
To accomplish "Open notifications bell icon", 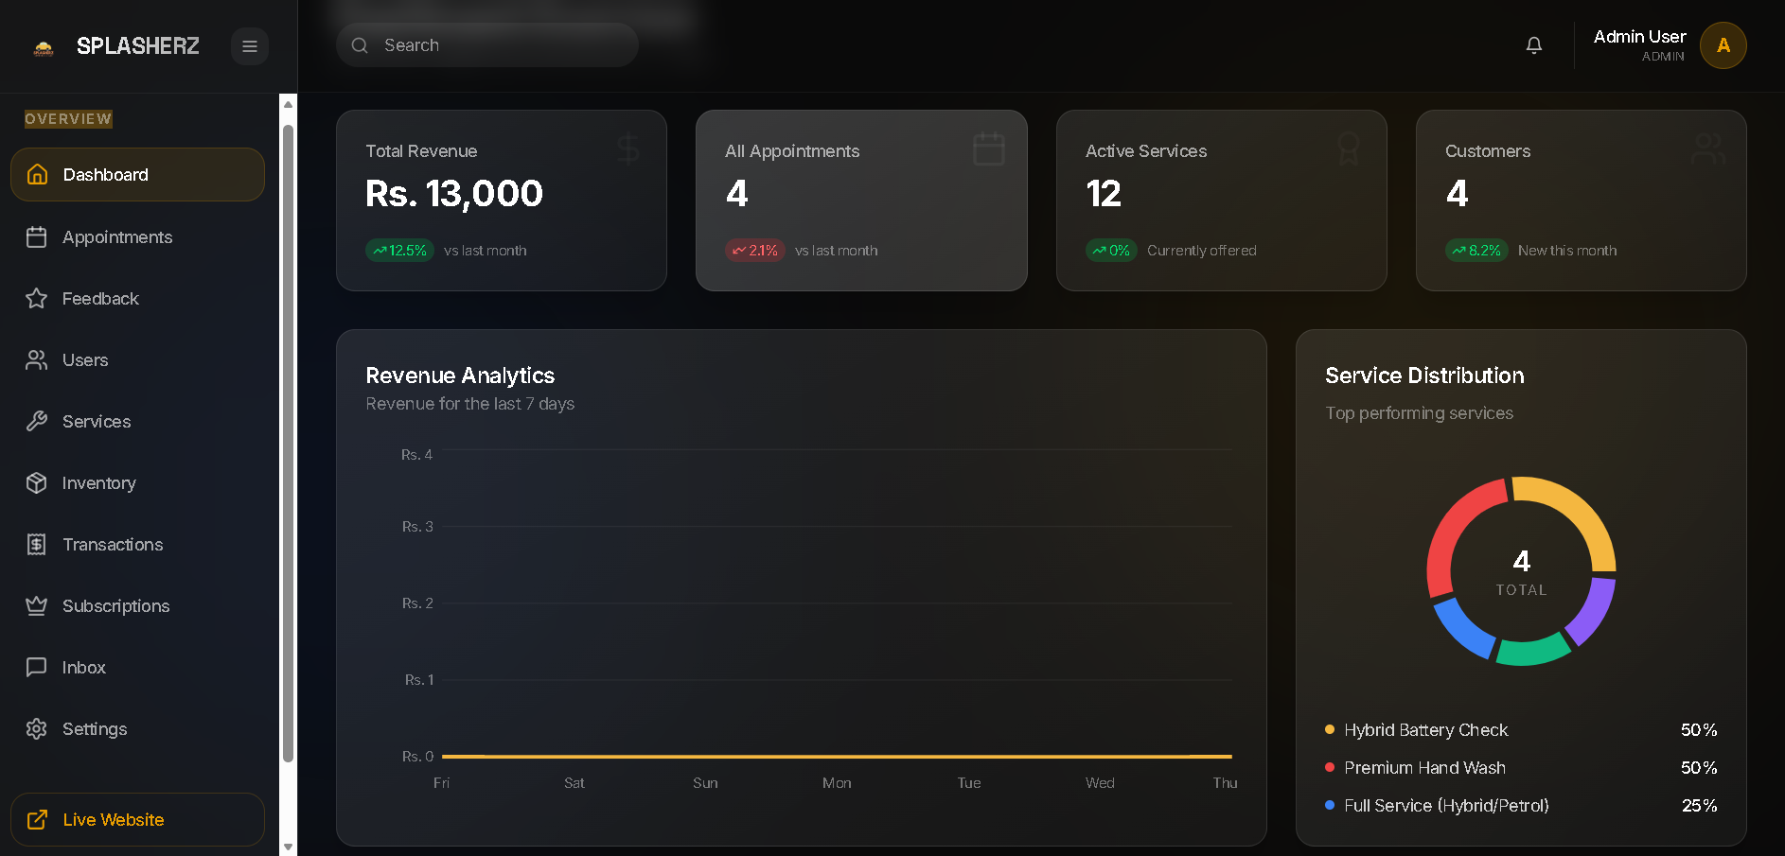I will pos(1534,45).
